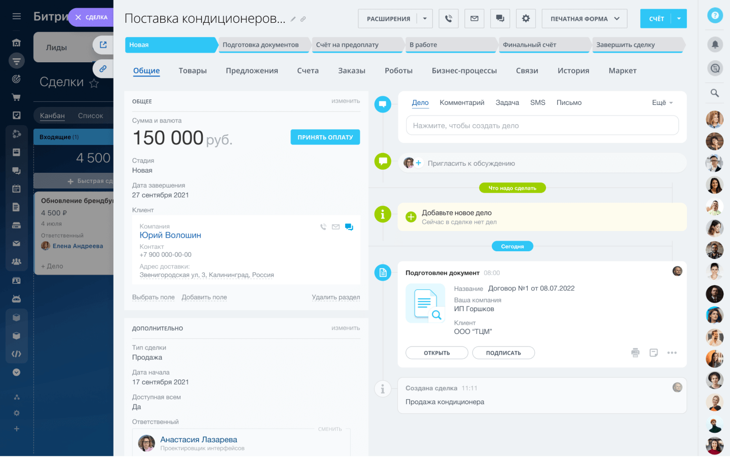
Task: Click the phone call icon in the deal toolbar
Action: click(448, 18)
